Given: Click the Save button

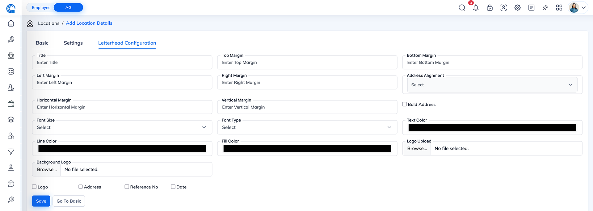Looking at the screenshot, I should [41, 201].
